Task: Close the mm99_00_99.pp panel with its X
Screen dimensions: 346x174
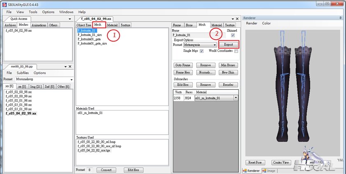Action: [x=70, y=66]
